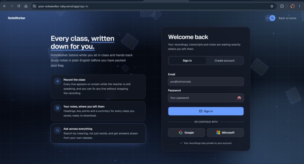
Task: Continue with Microsoft button
Action: (x=226, y=132)
